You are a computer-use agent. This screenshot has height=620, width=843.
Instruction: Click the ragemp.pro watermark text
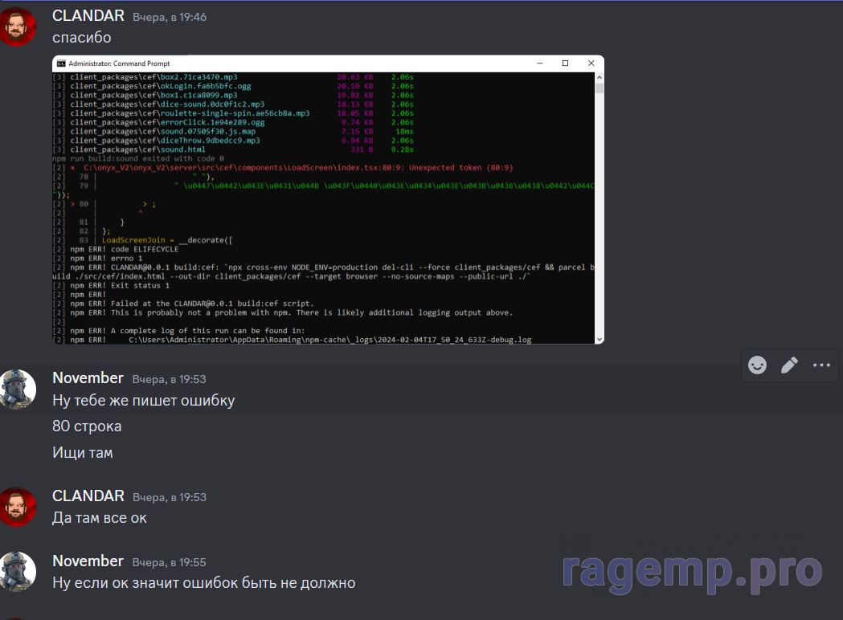coord(691,572)
